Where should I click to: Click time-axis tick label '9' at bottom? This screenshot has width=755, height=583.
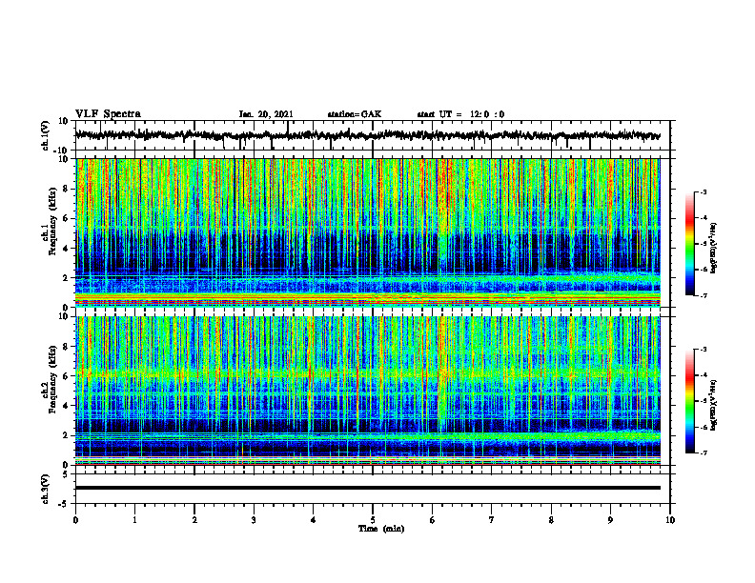610,520
